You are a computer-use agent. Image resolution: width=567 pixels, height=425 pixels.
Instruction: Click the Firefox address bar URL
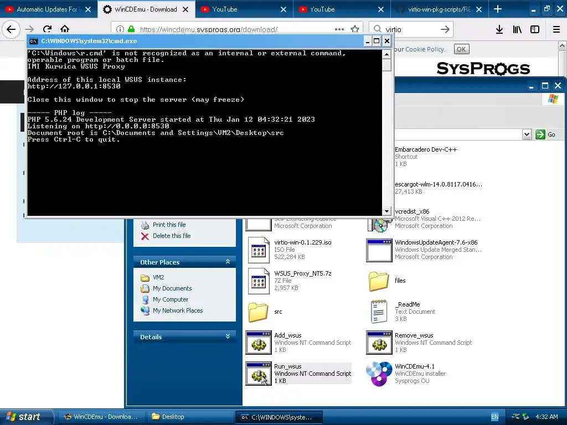209,30
